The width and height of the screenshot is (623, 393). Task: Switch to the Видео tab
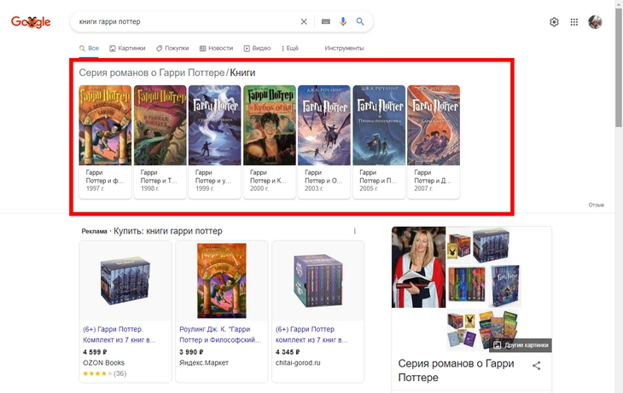(258, 49)
